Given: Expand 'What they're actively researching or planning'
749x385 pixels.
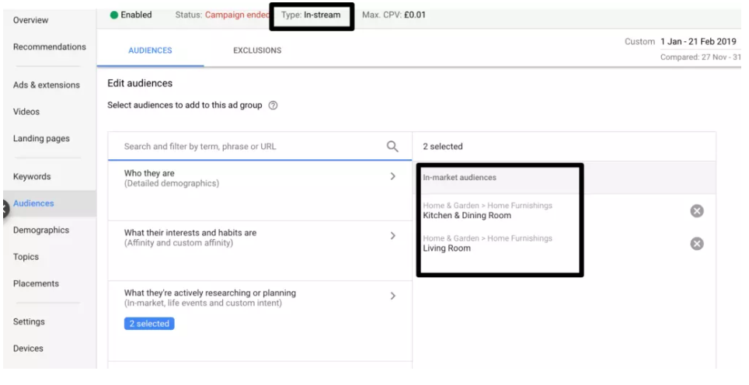Looking at the screenshot, I should (x=392, y=296).
